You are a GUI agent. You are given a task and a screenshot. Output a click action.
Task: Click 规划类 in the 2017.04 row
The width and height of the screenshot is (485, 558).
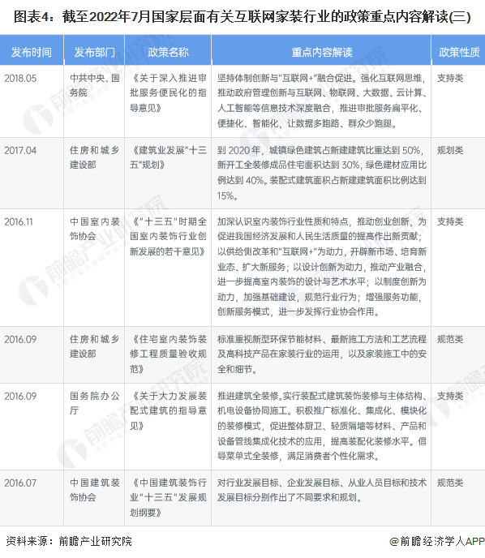450,151
